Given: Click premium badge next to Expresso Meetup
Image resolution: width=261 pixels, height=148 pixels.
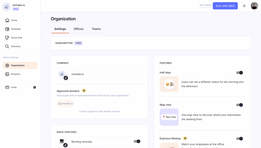Looking at the screenshot, I should pyautogui.click(x=185, y=138).
